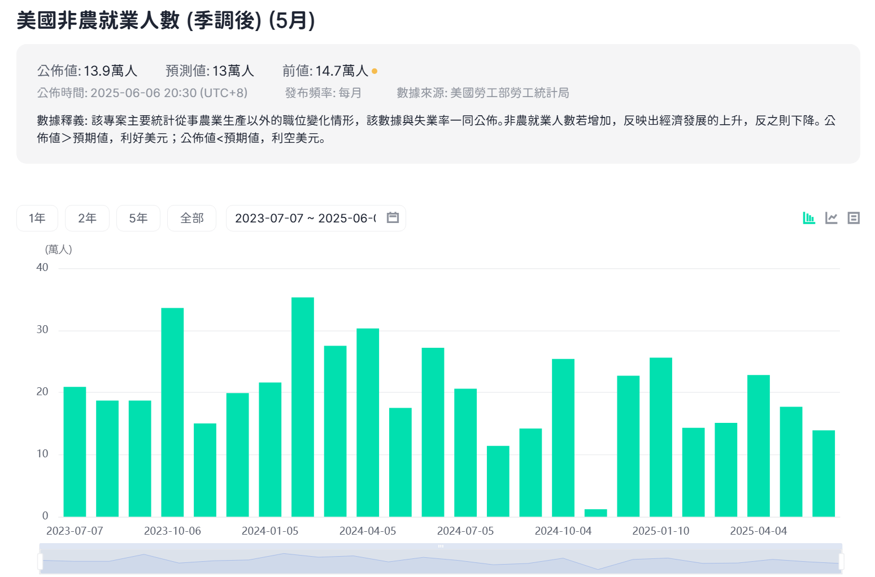Select the 1年 time range

point(37,218)
